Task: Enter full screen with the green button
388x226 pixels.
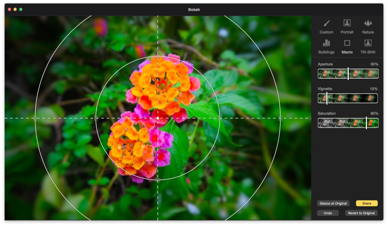Action: tap(21, 9)
